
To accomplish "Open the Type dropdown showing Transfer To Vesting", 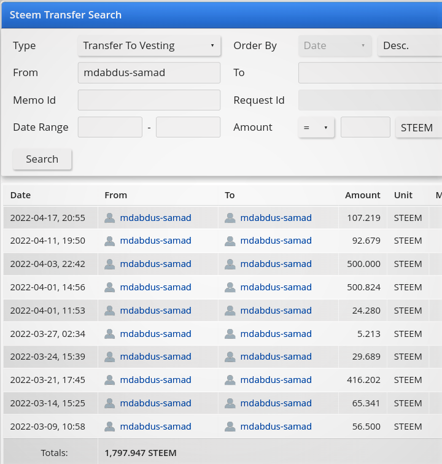I will click(149, 45).
